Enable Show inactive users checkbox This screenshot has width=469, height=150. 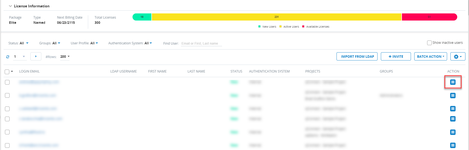(x=429, y=43)
